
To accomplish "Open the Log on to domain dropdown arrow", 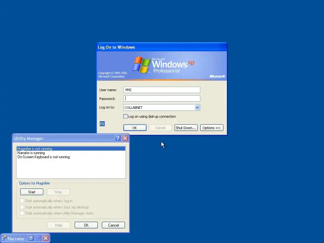I will point(197,108).
